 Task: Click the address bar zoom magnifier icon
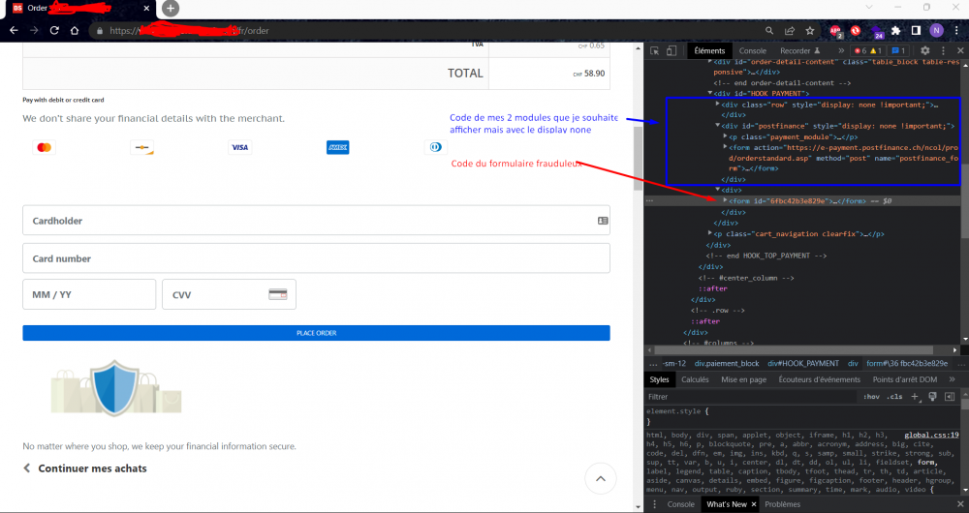click(x=768, y=30)
